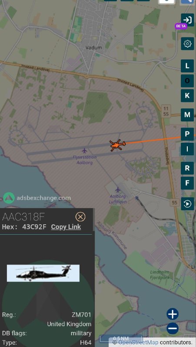Toggle the K map button

[x=187, y=95]
